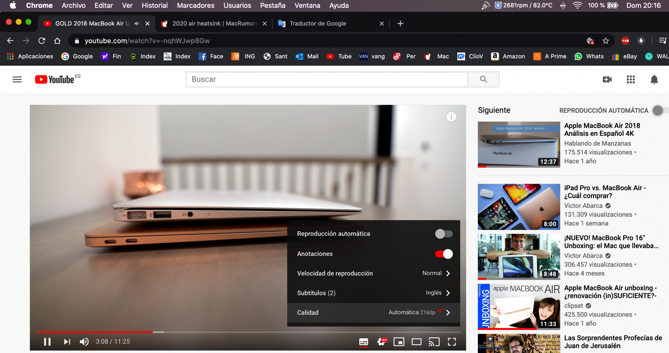This screenshot has height=353, width=669.
Task: Turn off the Anotaciones switch
Action: (444, 254)
